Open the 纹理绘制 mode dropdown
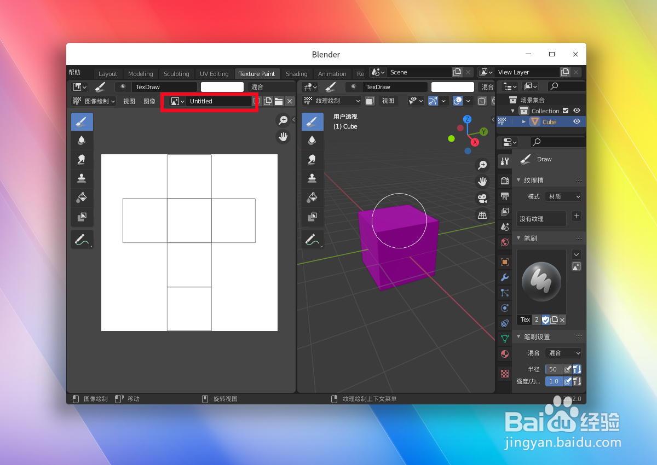 coord(332,101)
